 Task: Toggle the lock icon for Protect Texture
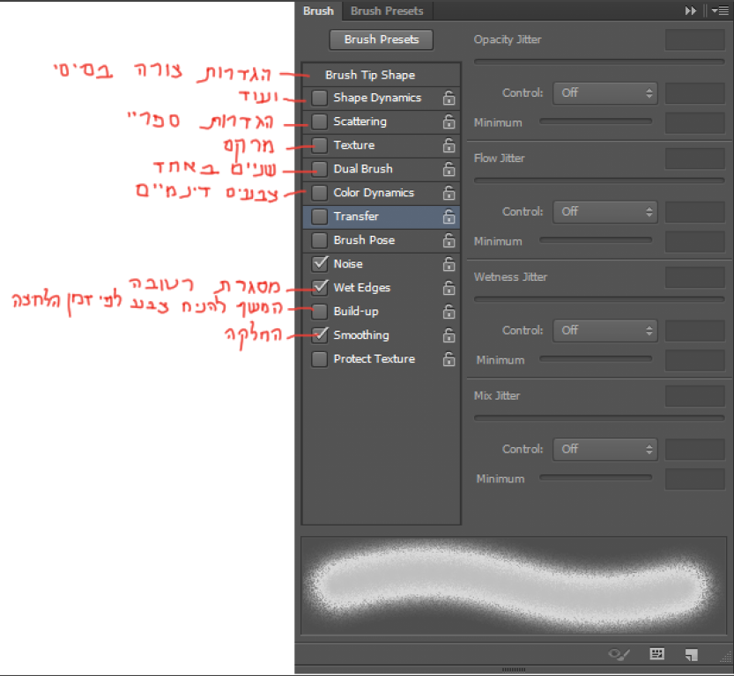pos(449,359)
